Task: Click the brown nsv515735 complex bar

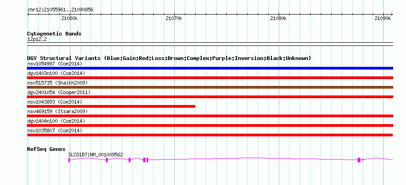Action: (210, 87)
